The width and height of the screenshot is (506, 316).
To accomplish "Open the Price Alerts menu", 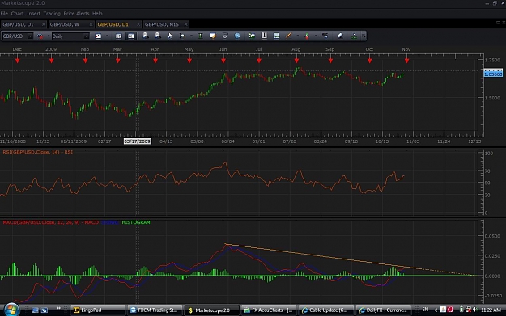I will click(76, 14).
